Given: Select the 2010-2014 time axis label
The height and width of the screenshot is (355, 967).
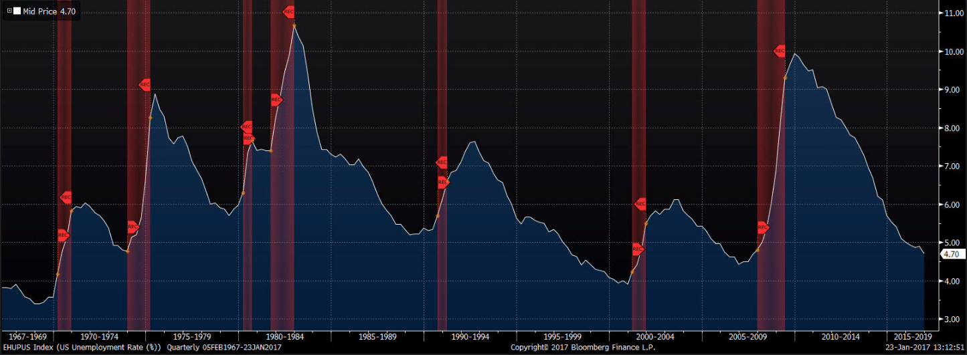Looking at the screenshot, I should click(x=841, y=336).
